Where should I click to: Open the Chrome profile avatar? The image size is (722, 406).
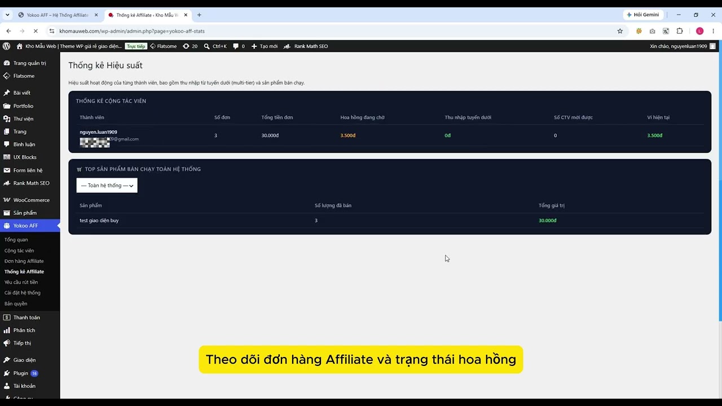pyautogui.click(x=700, y=31)
